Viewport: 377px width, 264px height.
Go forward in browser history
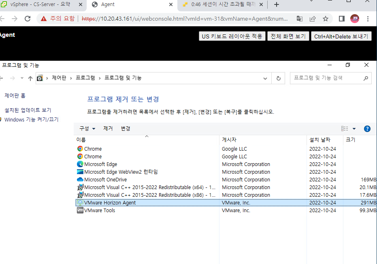click(x=15, y=19)
